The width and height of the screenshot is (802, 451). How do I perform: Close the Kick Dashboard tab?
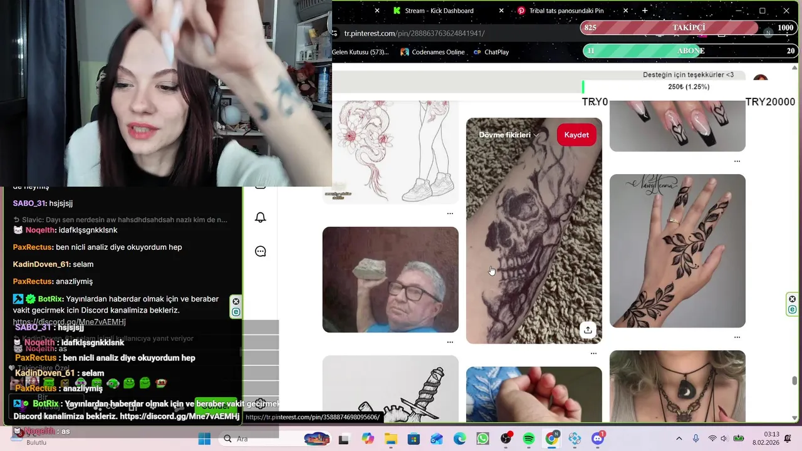(501, 11)
